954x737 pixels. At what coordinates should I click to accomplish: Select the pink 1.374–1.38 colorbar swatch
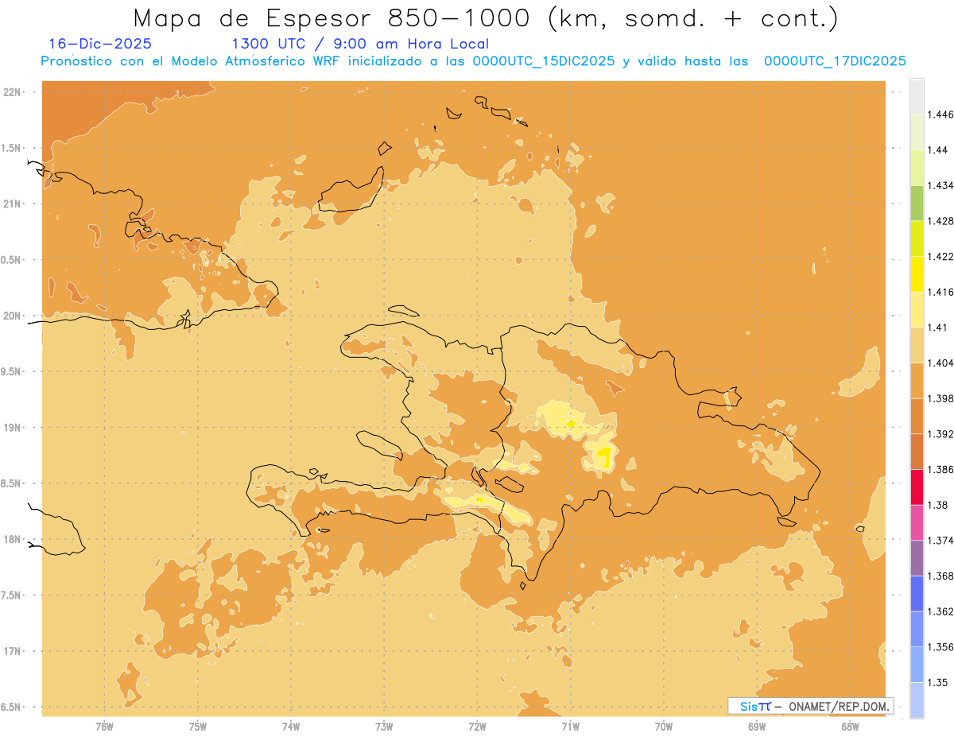pos(917,522)
